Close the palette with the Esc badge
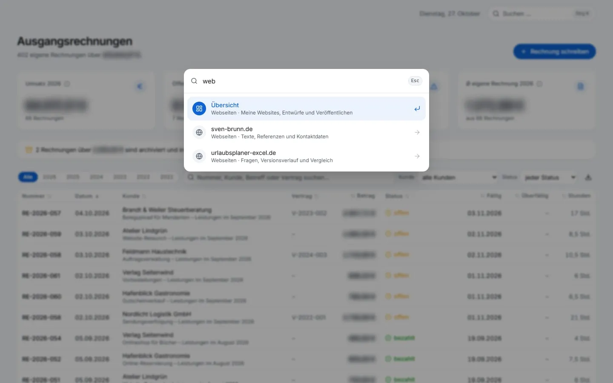The width and height of the screenshot is (613, 383). [415, 81]
